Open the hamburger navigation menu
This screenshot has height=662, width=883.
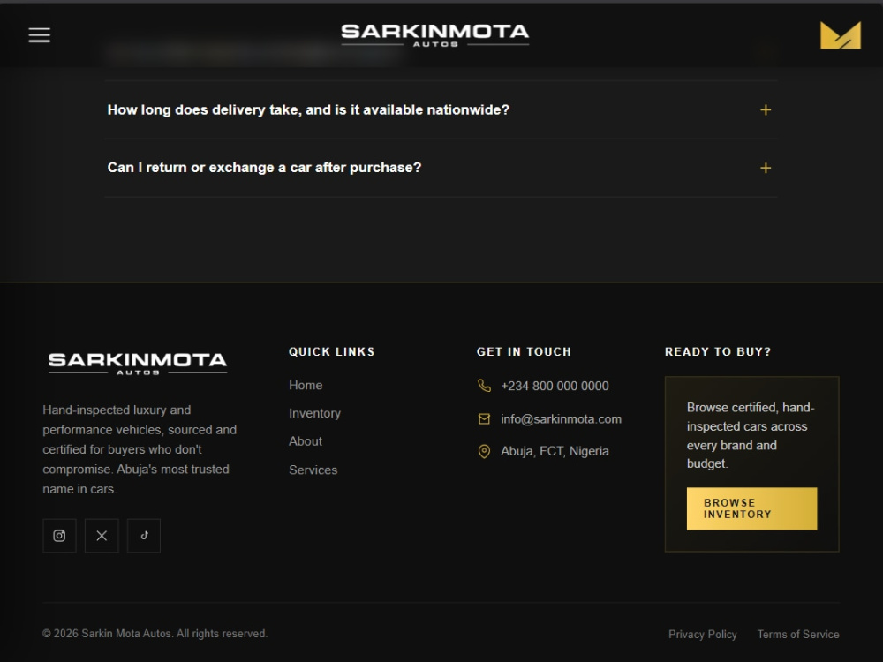[40, 35]
